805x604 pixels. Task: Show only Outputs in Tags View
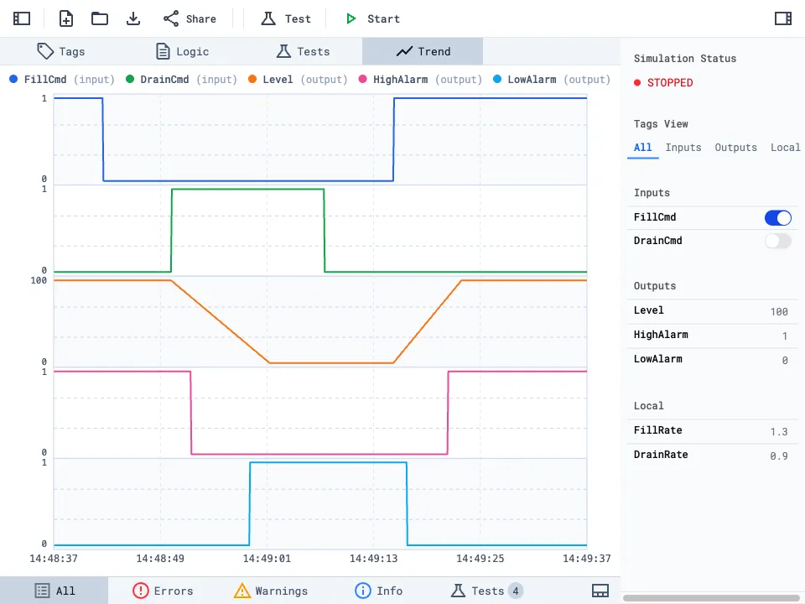[x=735, y=147]
